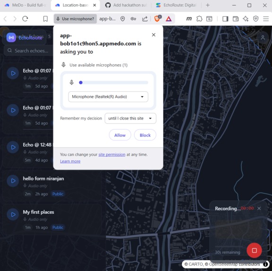The image size is (272, 271).
Task: Click the page search toolbar icon
Action: pyautogui.click(x=209, y=18)
